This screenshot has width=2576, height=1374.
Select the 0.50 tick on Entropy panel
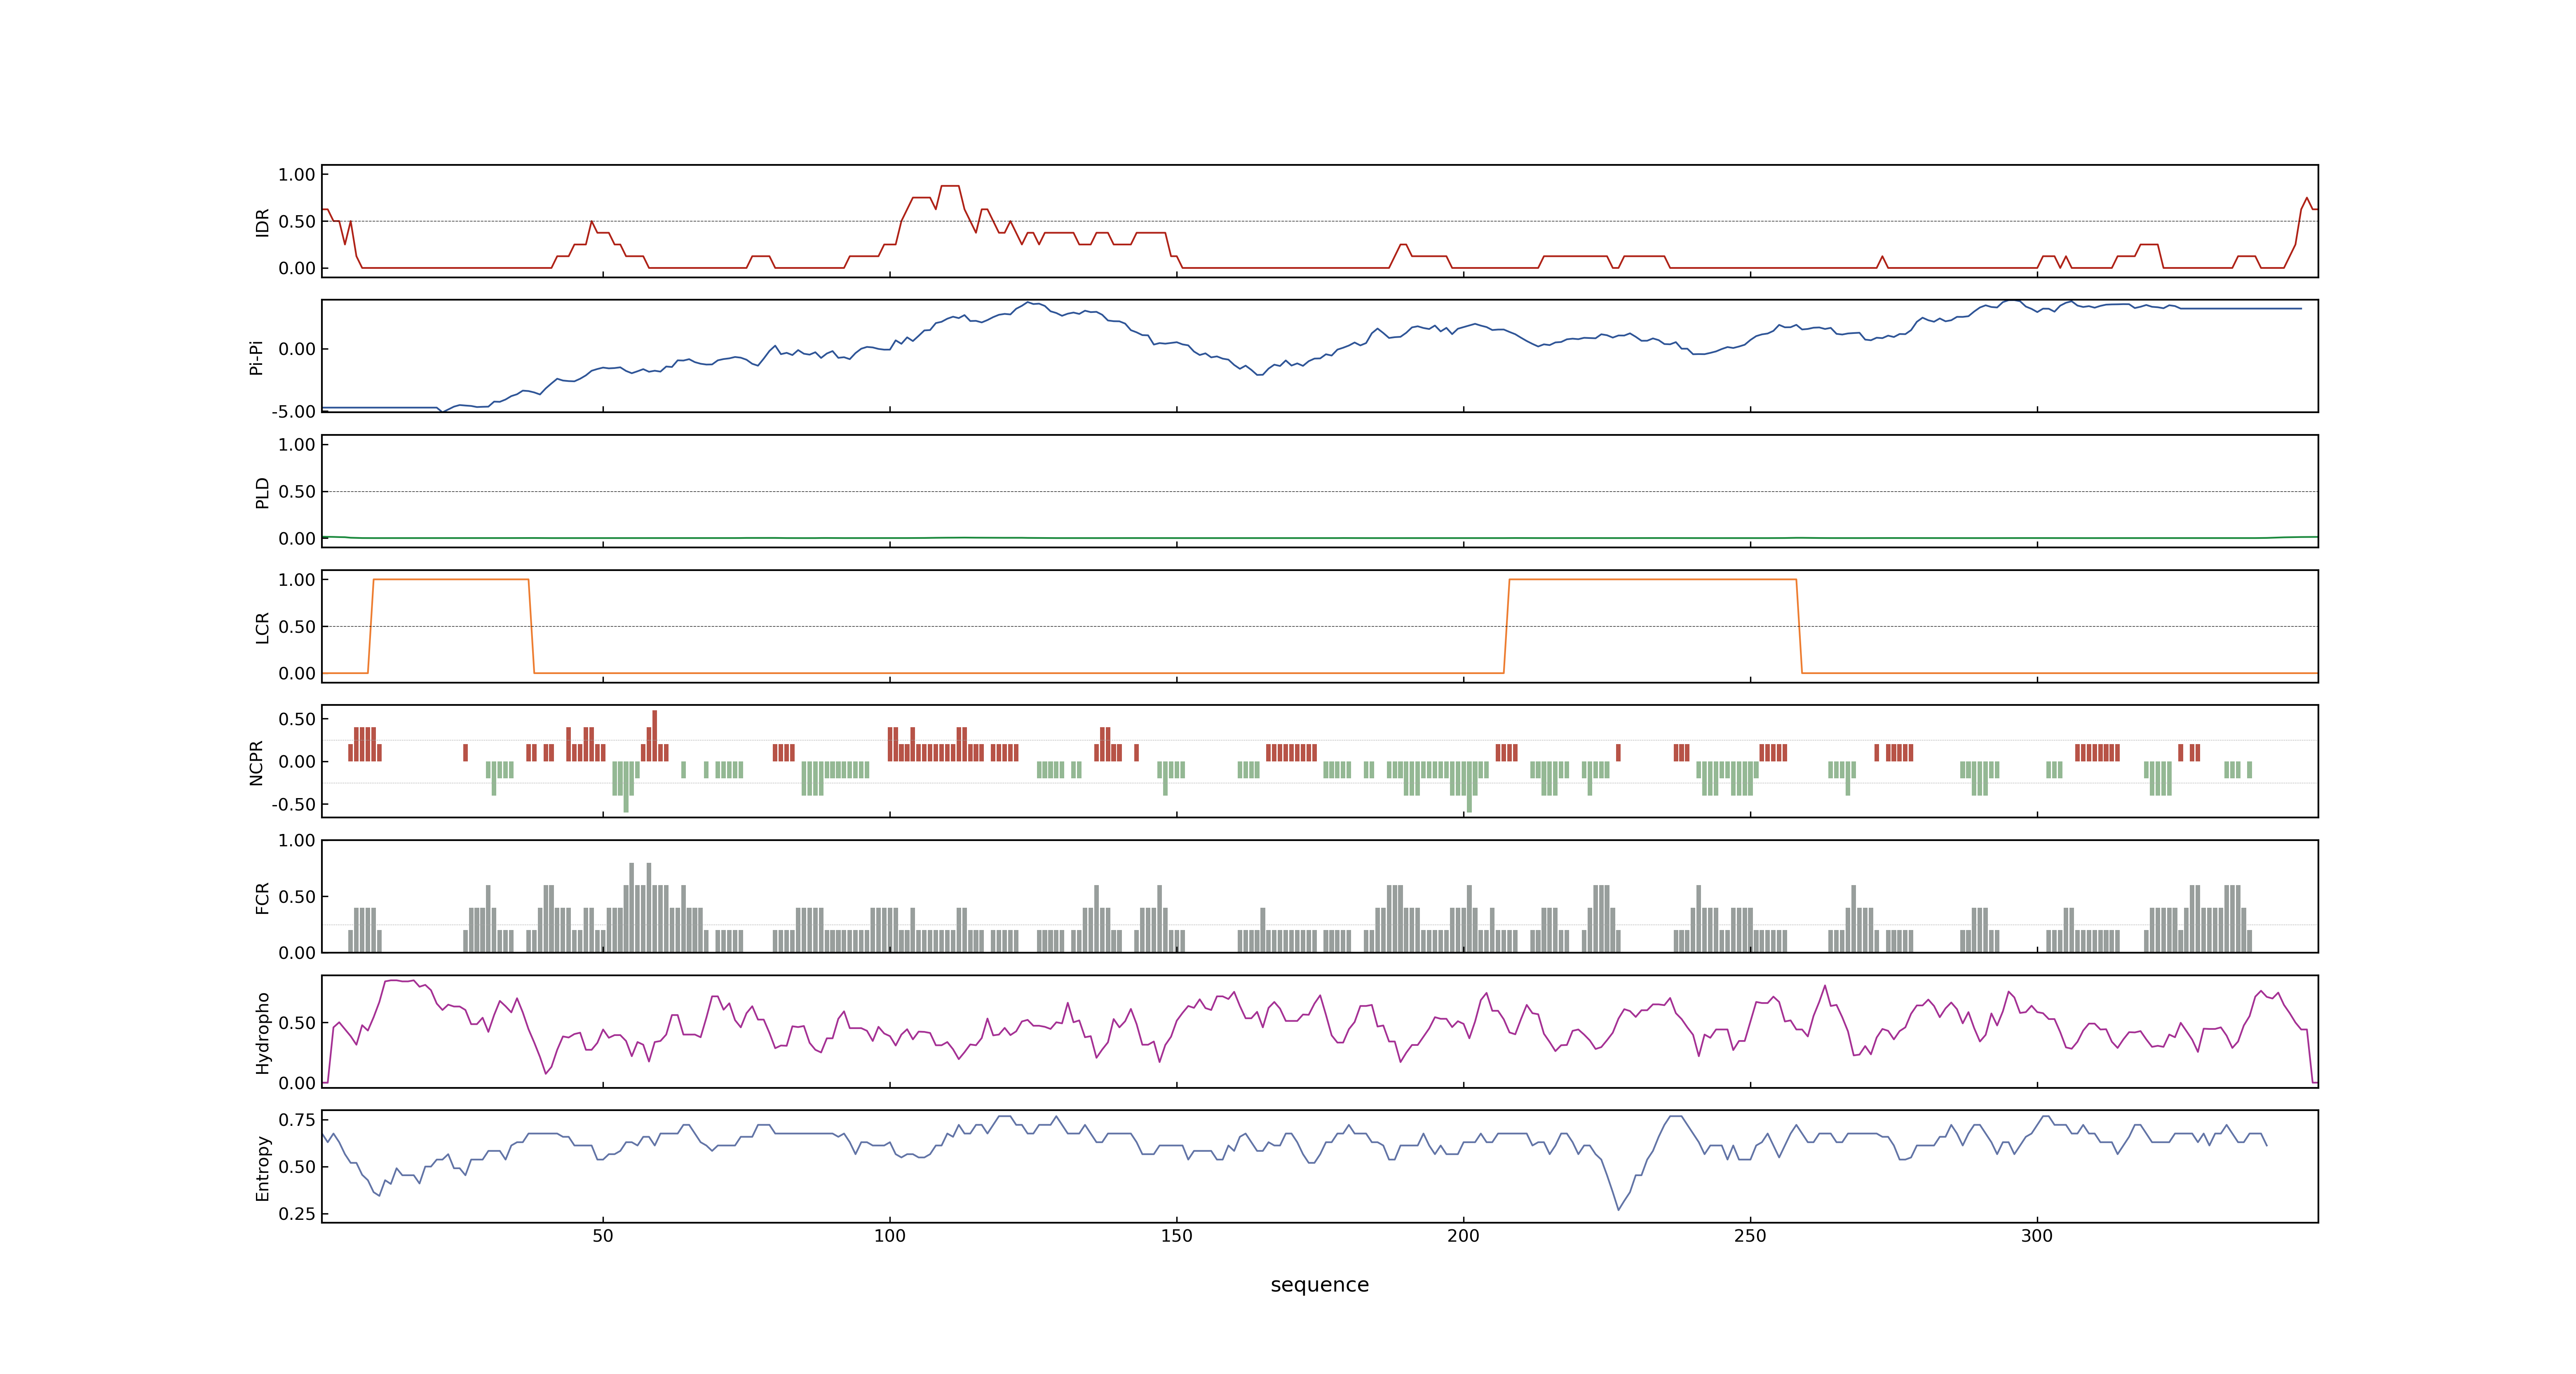297,1167
